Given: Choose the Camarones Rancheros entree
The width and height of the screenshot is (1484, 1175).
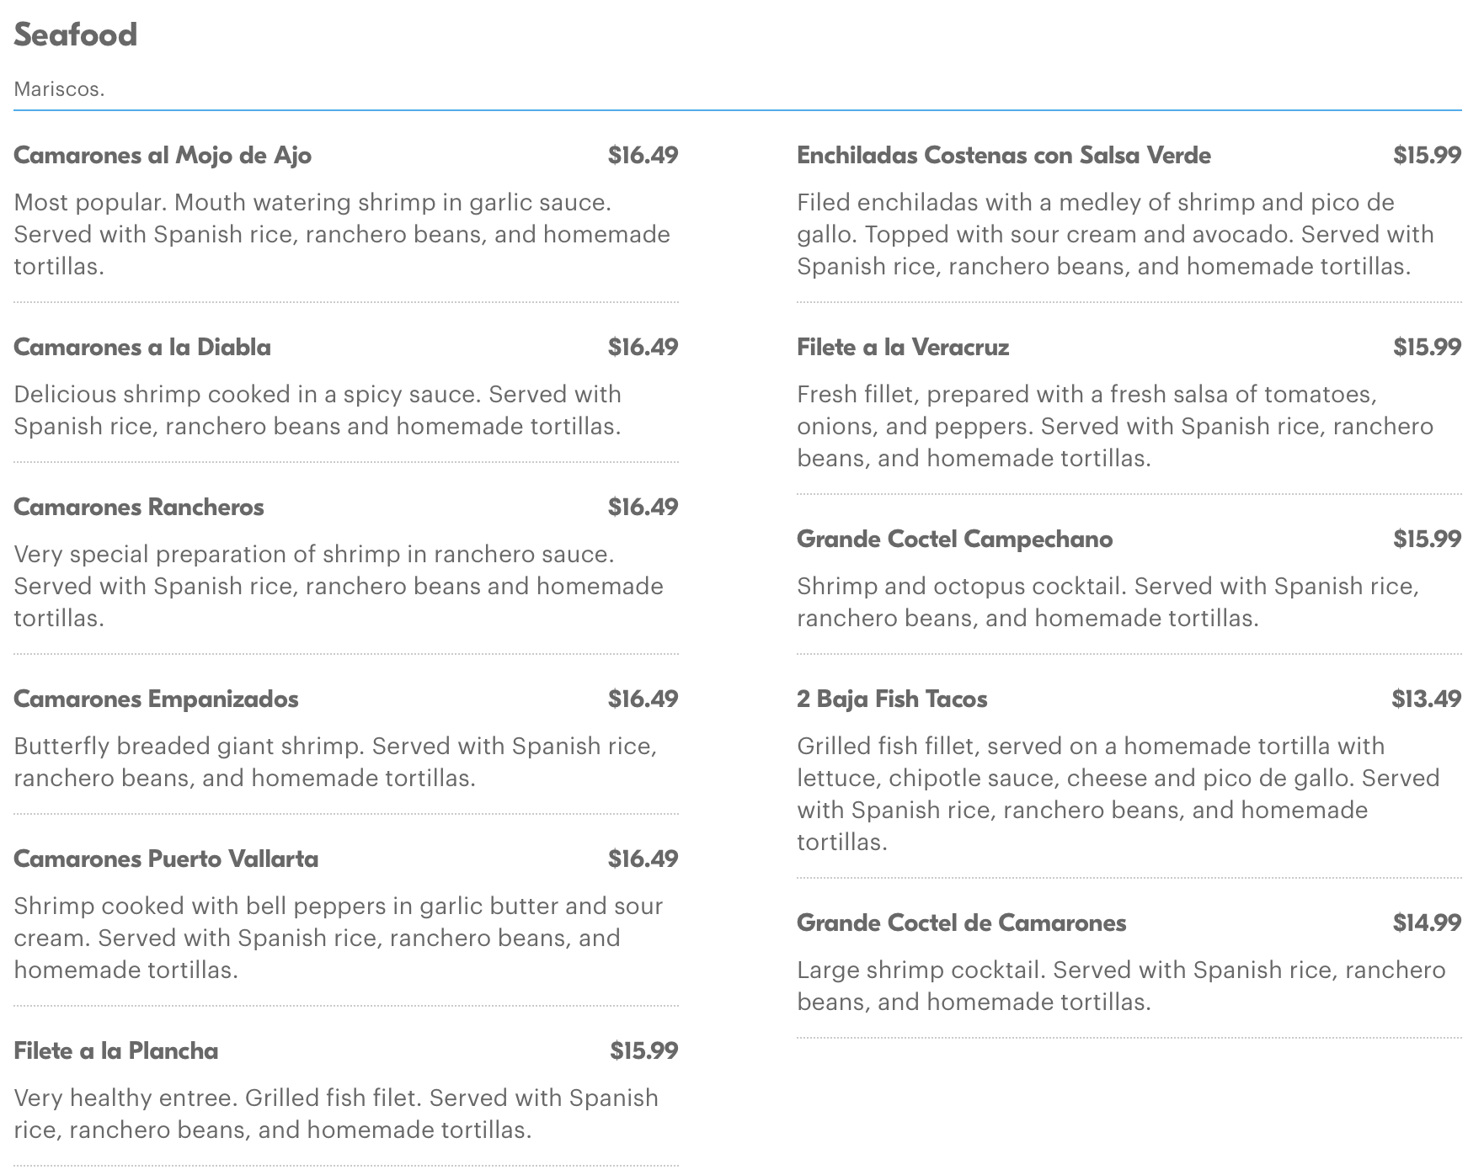Looking at the screenshot, I should 139,508.
